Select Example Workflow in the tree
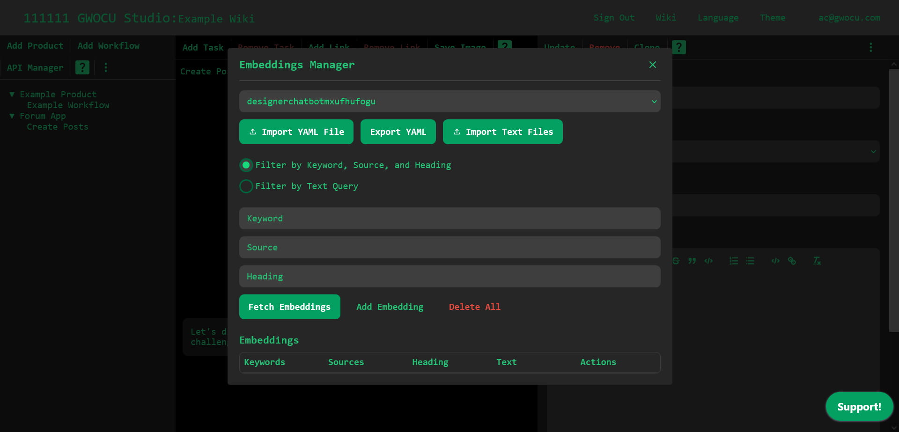 68,105
